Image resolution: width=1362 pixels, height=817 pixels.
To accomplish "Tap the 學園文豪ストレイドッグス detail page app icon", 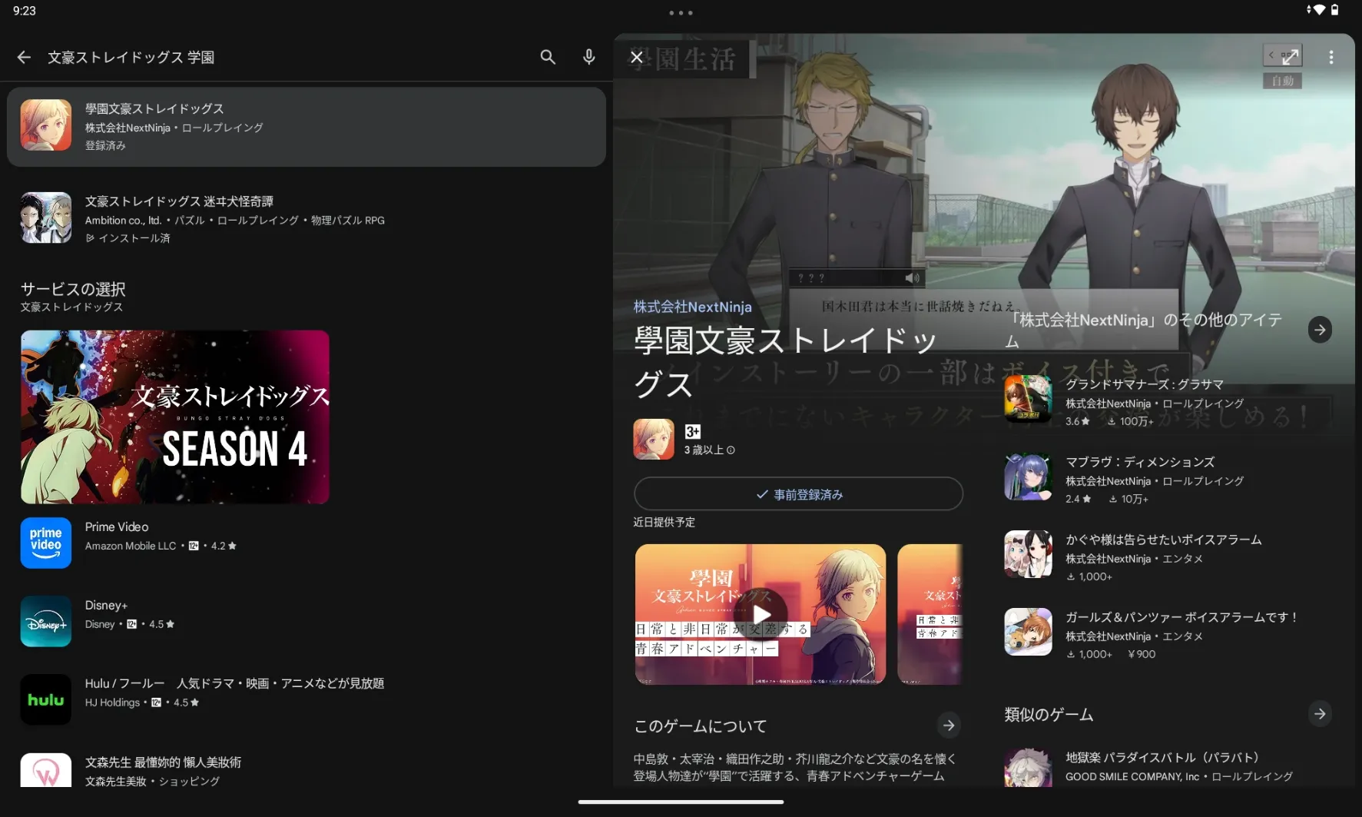I will (x=654, y=439).
